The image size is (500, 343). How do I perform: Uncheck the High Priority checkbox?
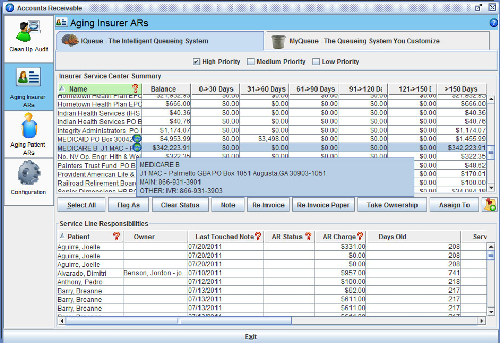pyautogui.click(x=196, y=62)
